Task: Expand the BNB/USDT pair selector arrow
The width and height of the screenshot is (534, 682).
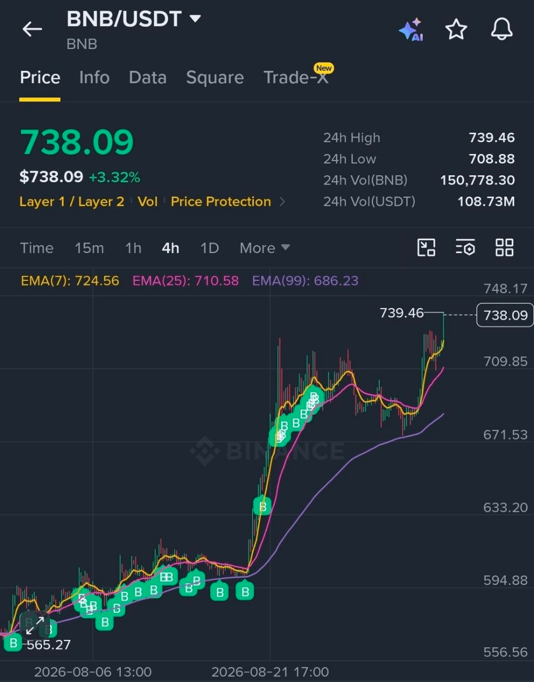Action: tap(195, 19)
